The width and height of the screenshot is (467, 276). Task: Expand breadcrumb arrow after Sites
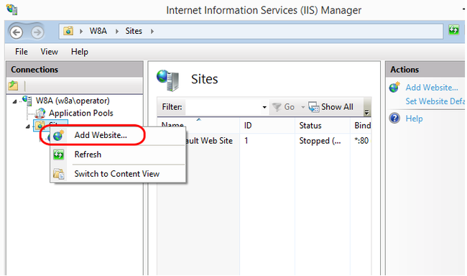tap(152, 31)
